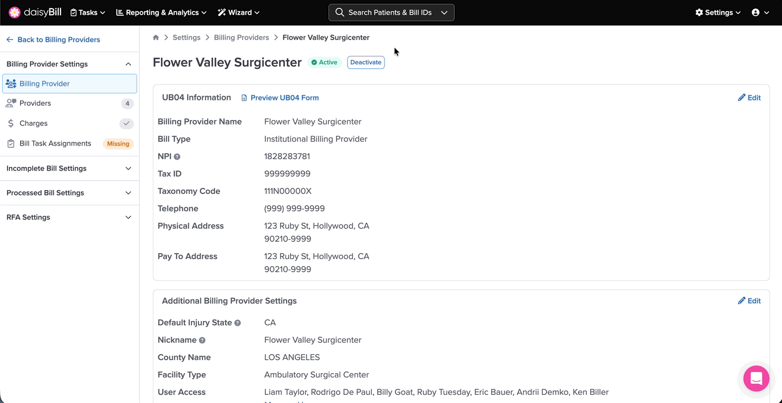
Task: Click the NPI help question mark icon
Action: (x=177, y=157)
